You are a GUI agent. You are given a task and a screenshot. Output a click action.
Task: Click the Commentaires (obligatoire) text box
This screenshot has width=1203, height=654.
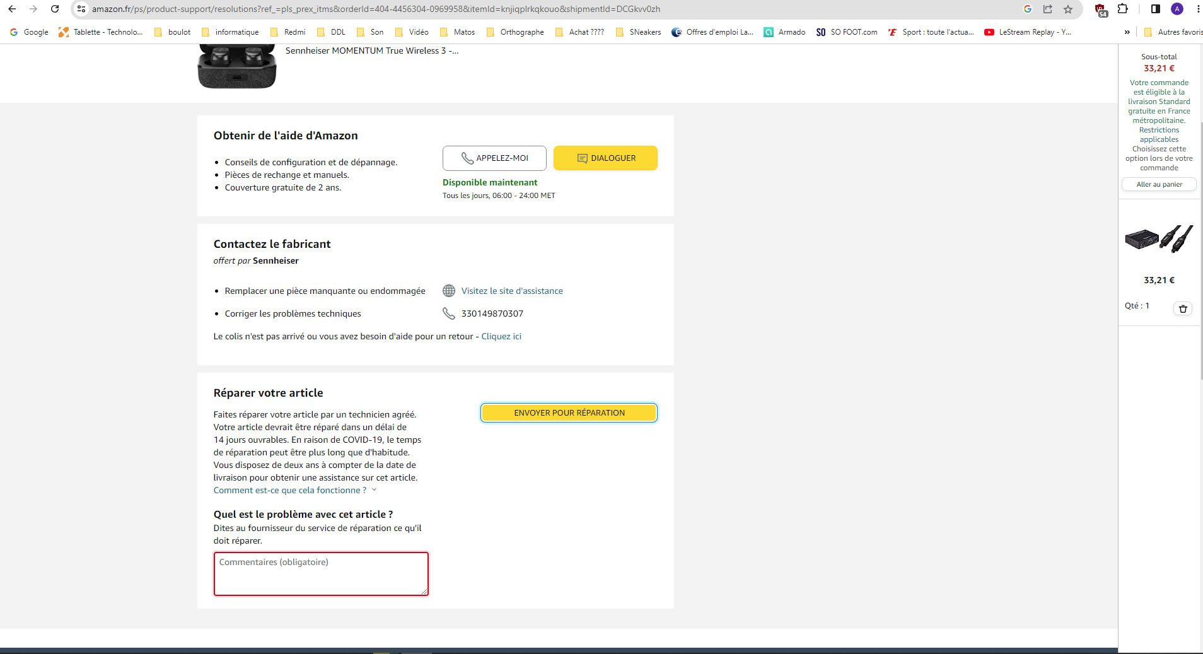(x=321, y=574)
